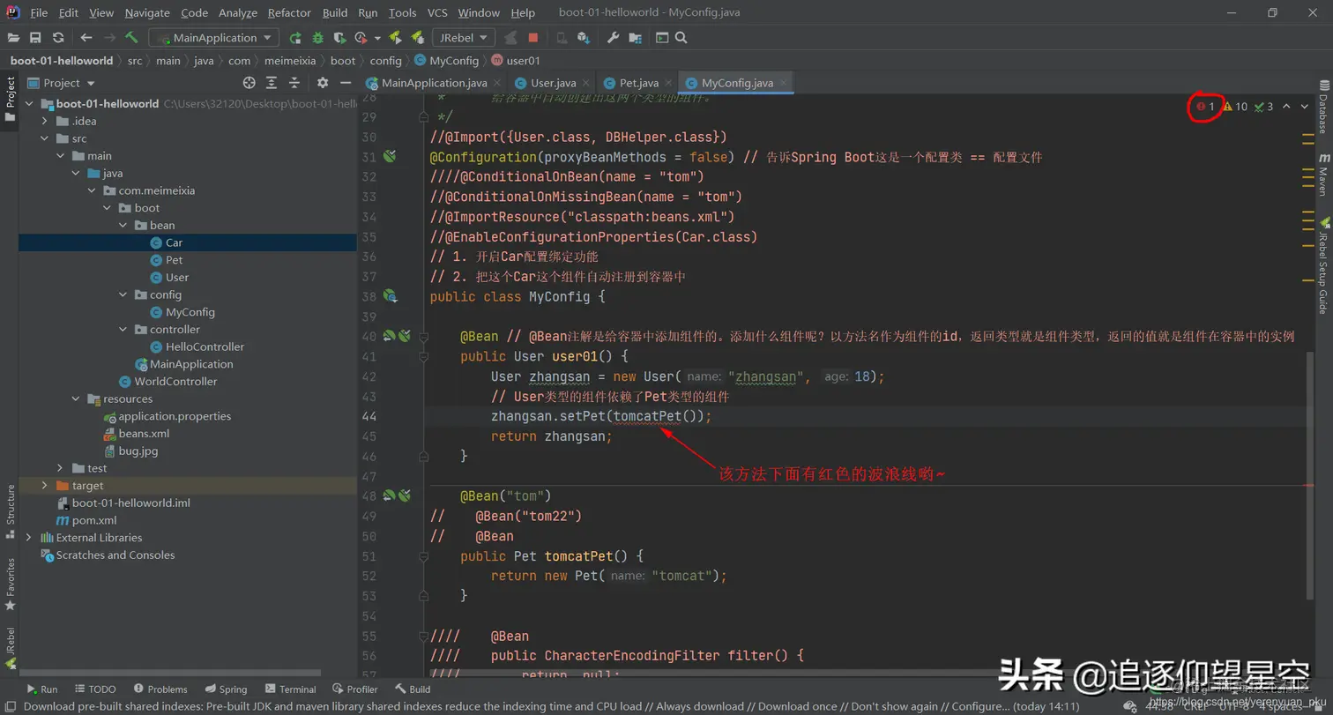Screen dimensions: 1333x715
Task: Open the Database side panel
Action: coord(1323,108)
